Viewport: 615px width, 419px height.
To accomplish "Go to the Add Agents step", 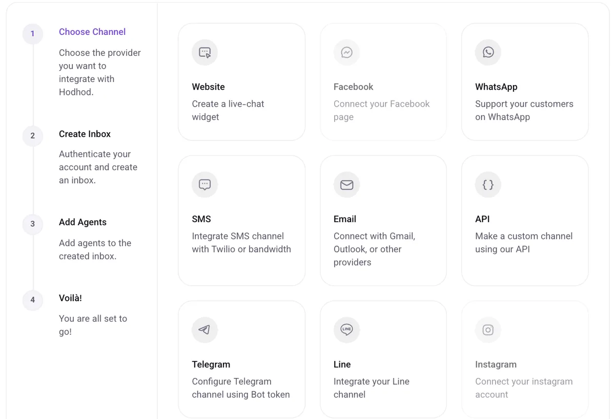I will click(83, 222).
